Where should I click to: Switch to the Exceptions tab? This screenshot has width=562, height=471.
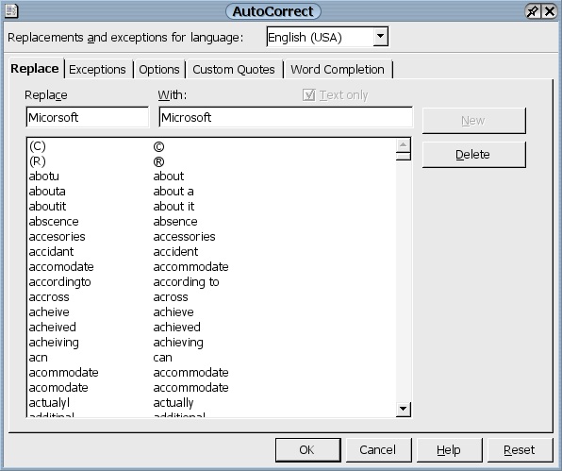click(97, 69)
